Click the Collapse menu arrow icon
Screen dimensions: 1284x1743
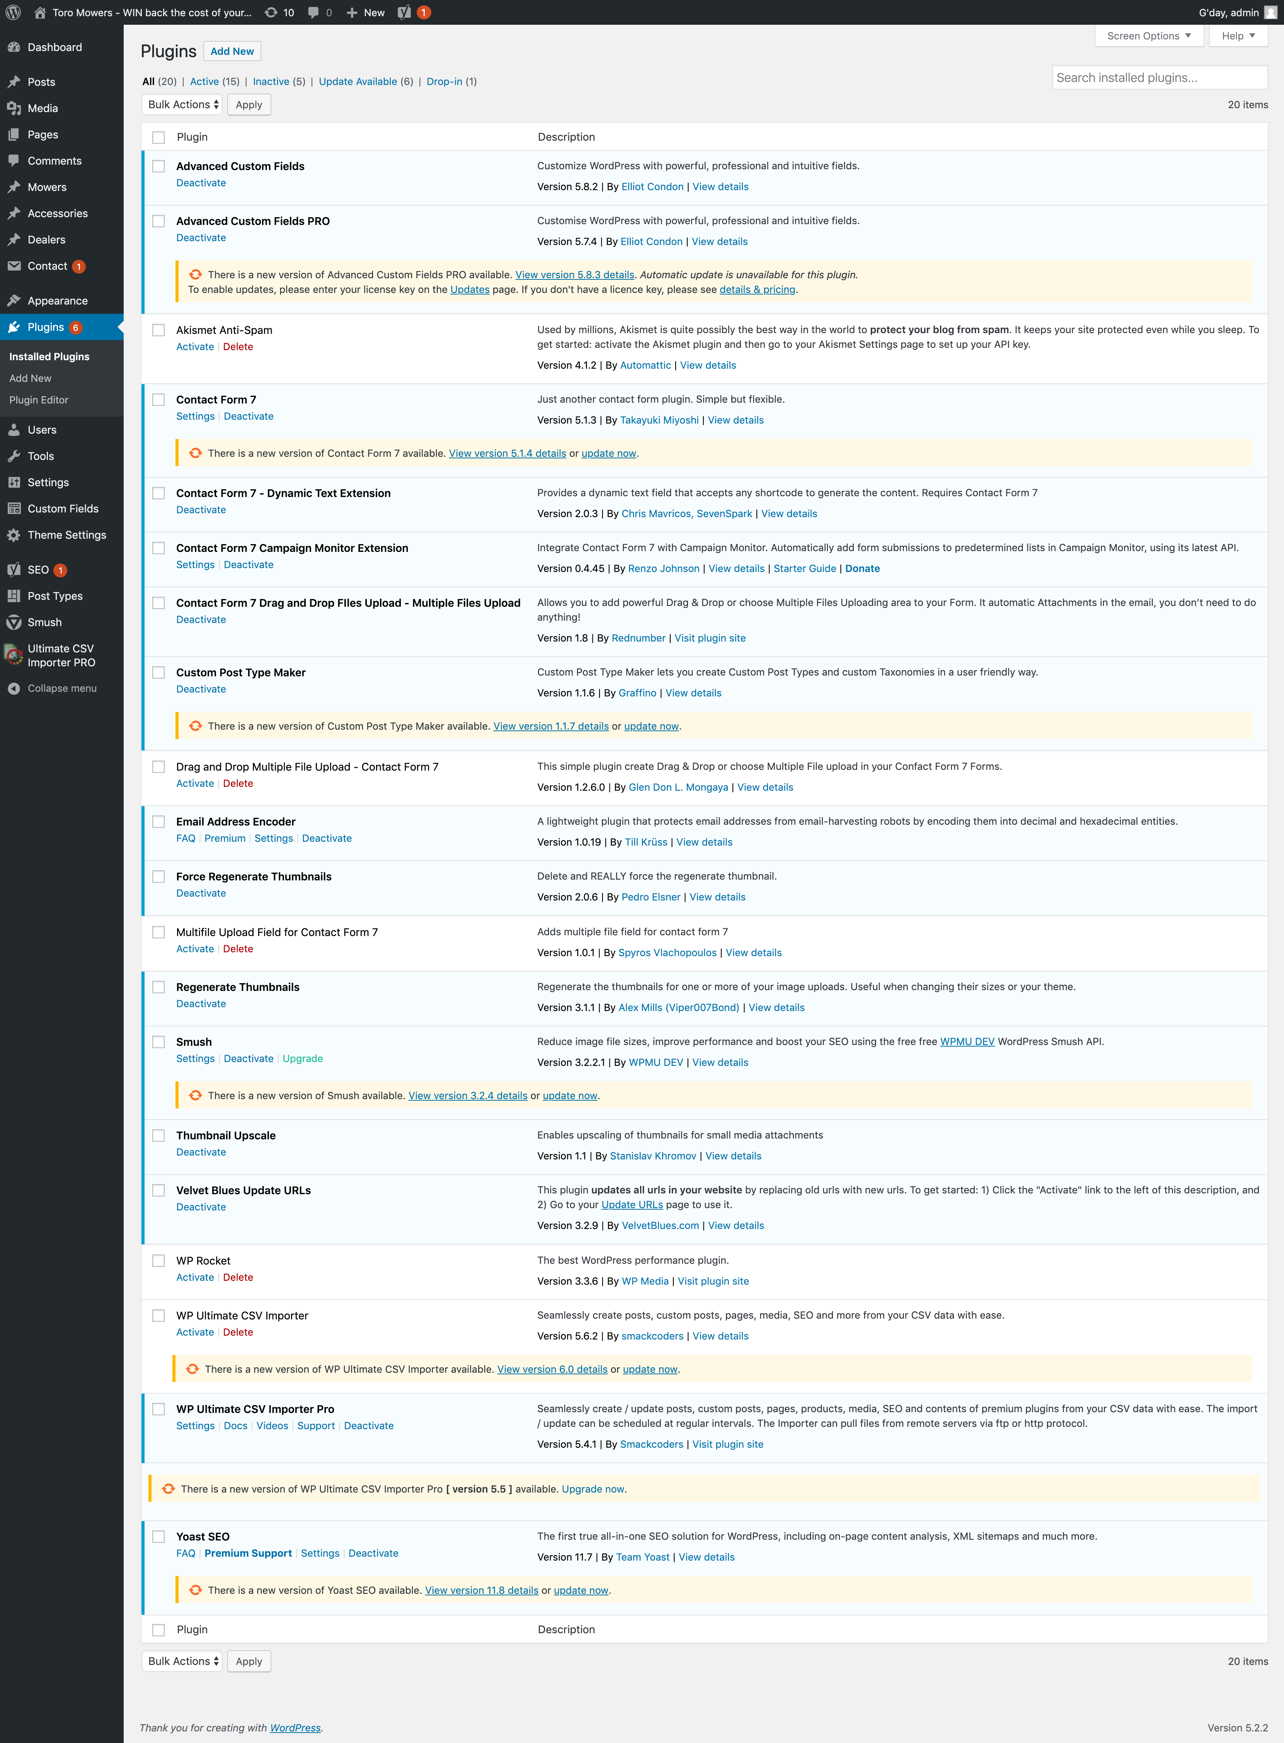pyautogui.click(x=14, y=688)
